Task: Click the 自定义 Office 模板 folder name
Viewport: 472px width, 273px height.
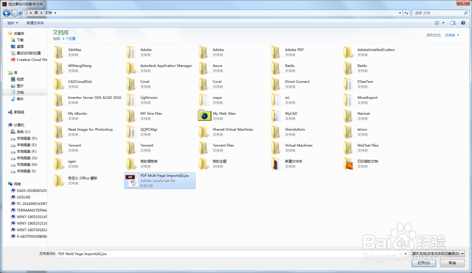Action: (83, 178)
